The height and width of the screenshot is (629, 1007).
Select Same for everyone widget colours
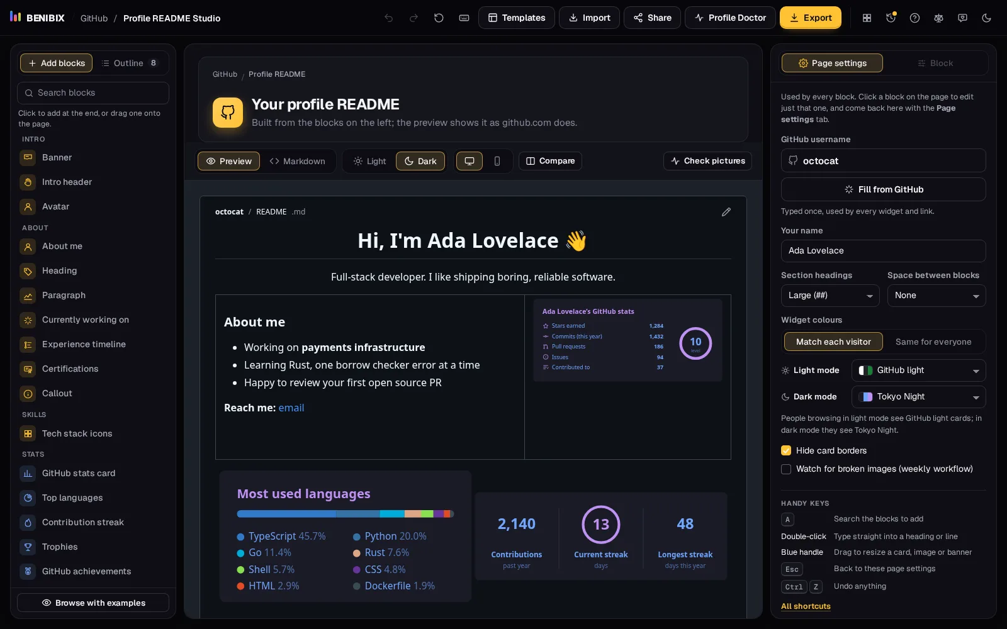[933, 342]
